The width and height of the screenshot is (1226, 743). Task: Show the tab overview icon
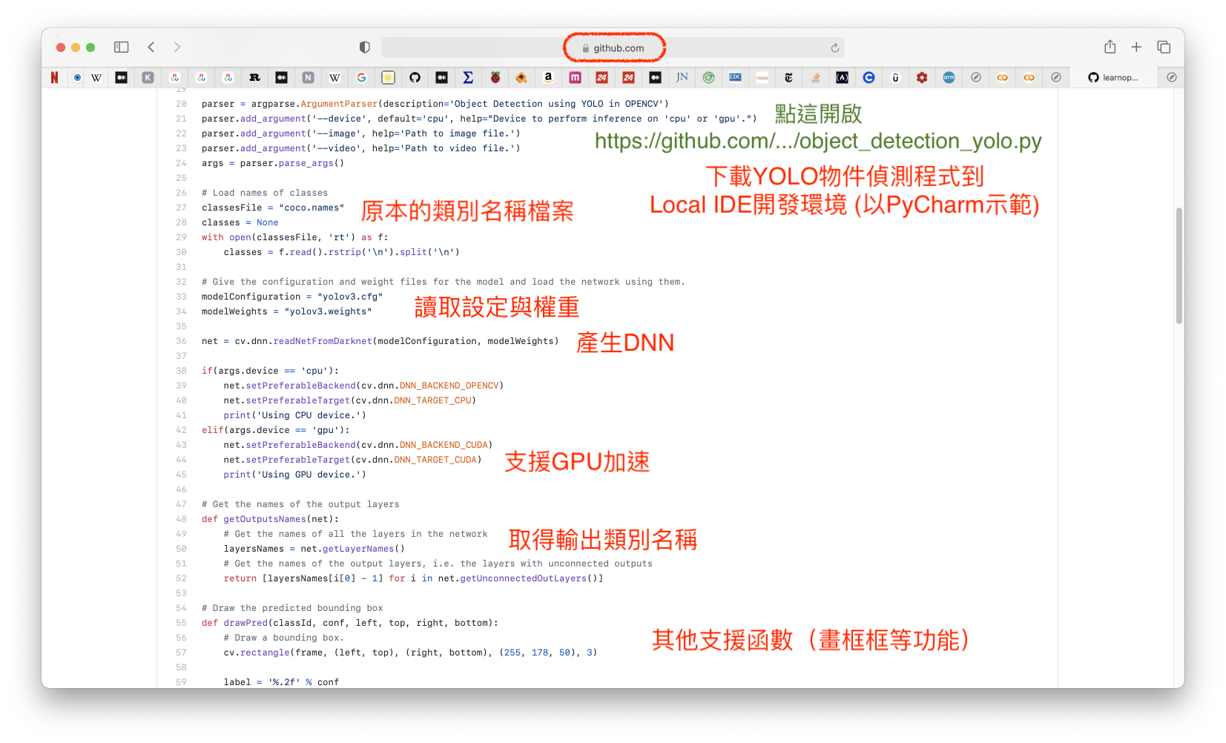click(x=1164, y=47)
